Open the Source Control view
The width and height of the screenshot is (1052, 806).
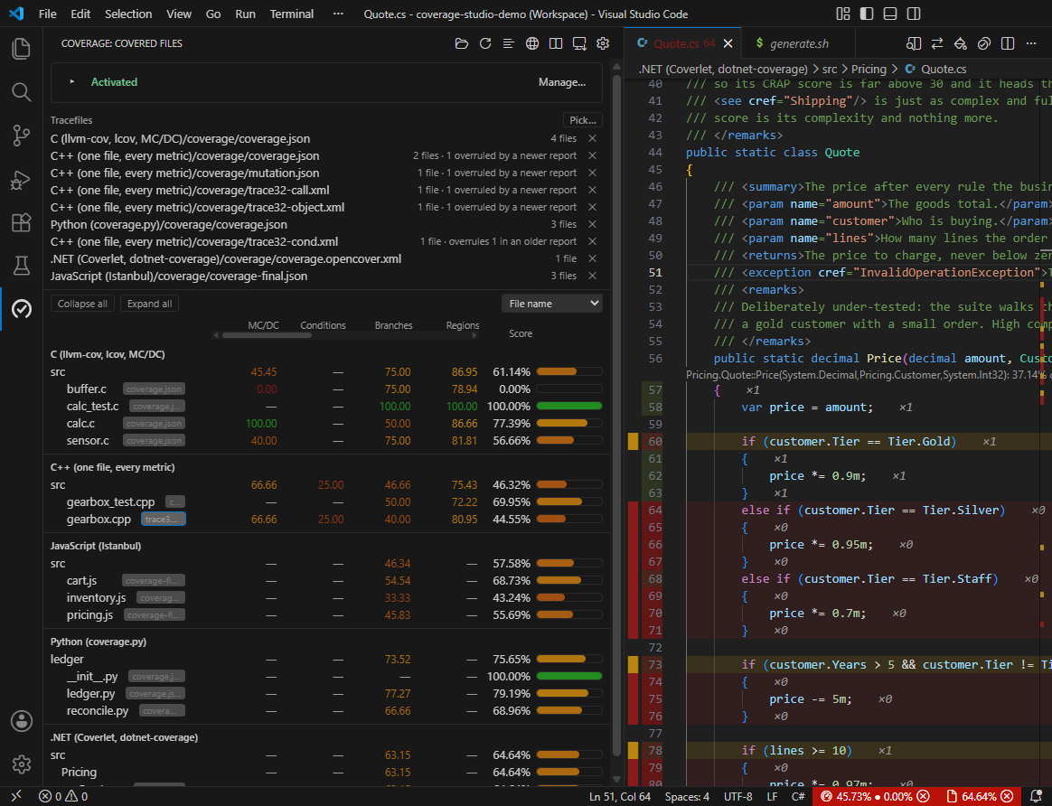pos(22,135)
